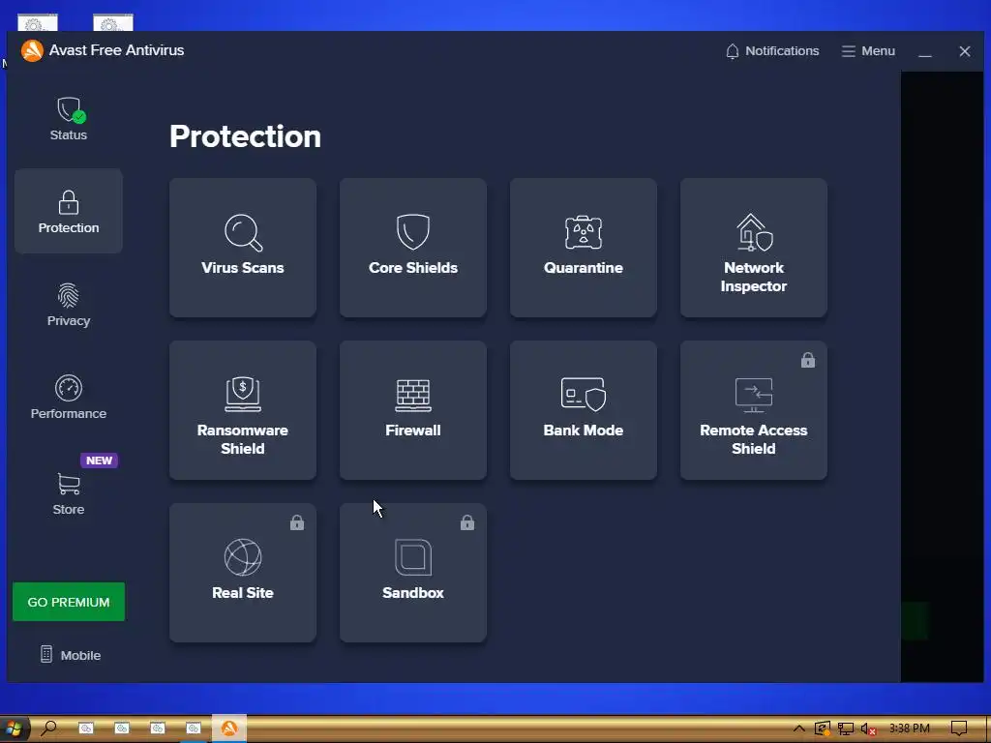The image size is (991, 743).
Task: Open the Action Center notification icon
Action: (x=959, y=728)
